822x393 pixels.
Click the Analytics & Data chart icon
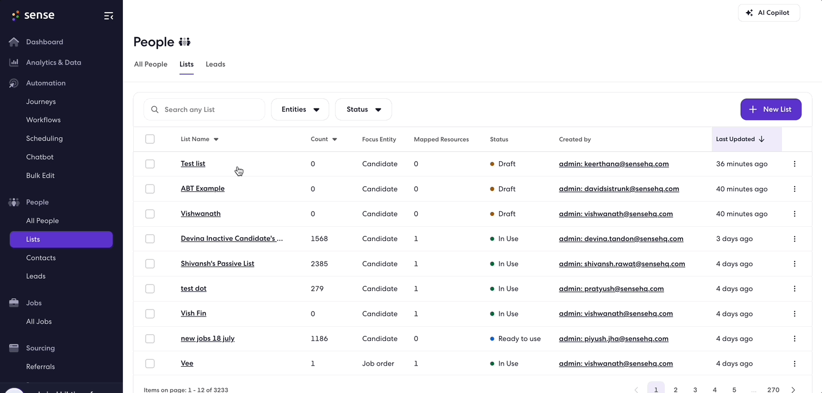point(14,62)
